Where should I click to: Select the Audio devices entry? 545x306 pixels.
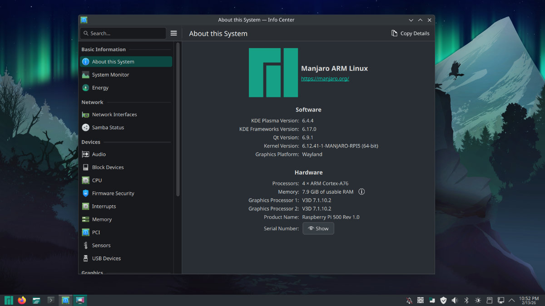coord(126,154)
